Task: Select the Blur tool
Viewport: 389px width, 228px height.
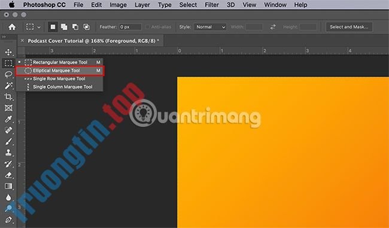Action: 8,197
